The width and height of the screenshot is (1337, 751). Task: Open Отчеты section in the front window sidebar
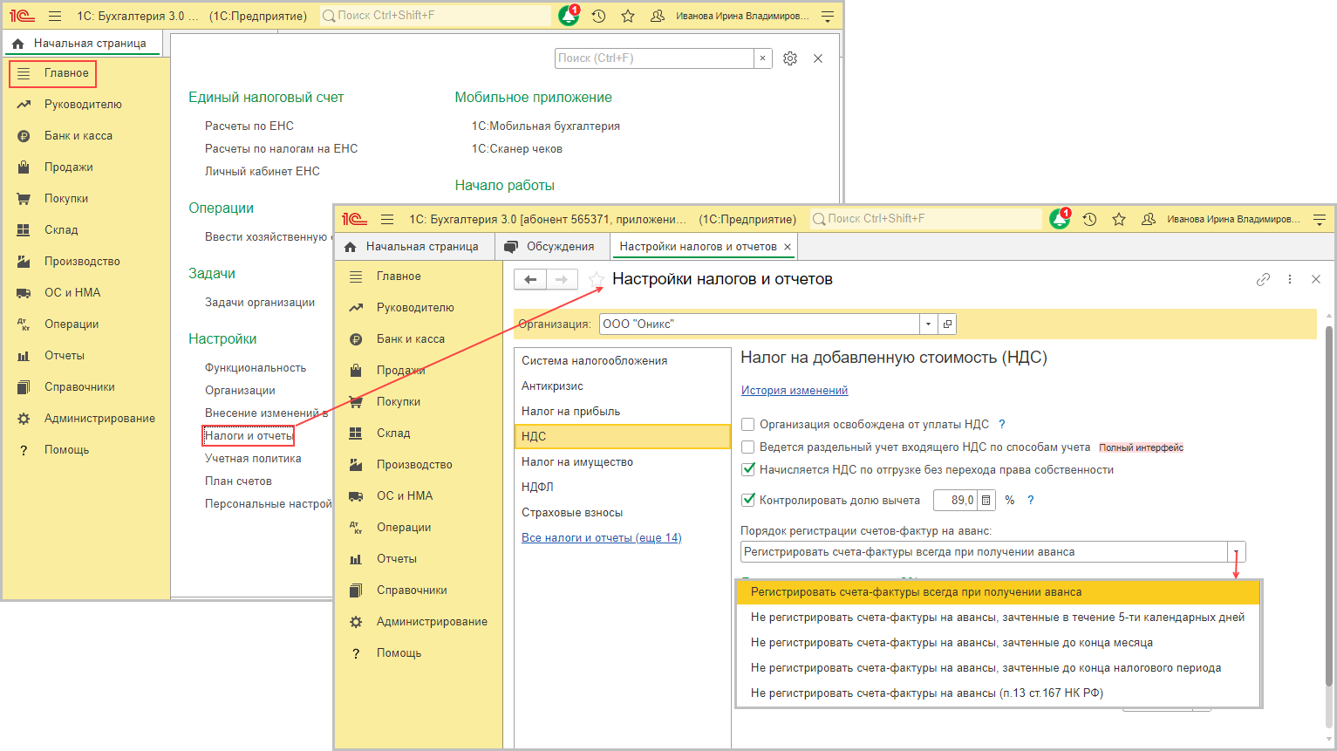tap(397, 559)
